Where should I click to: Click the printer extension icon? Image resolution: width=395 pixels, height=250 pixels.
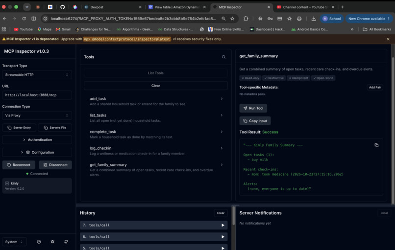pos(299,19)
